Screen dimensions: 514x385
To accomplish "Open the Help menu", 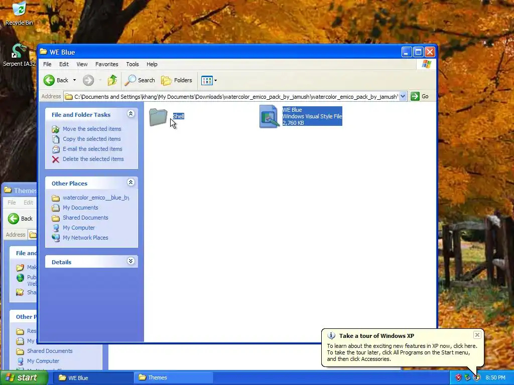I will coord(152,64).
